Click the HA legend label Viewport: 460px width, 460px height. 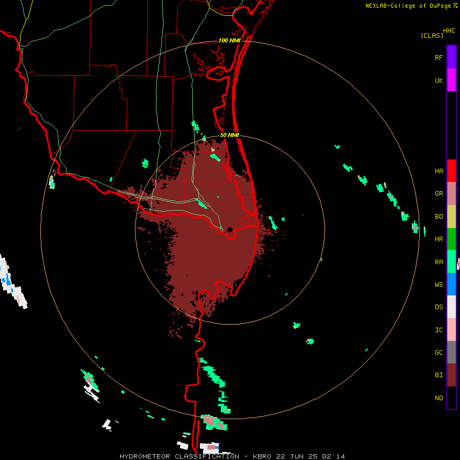[x=439, y=171]
